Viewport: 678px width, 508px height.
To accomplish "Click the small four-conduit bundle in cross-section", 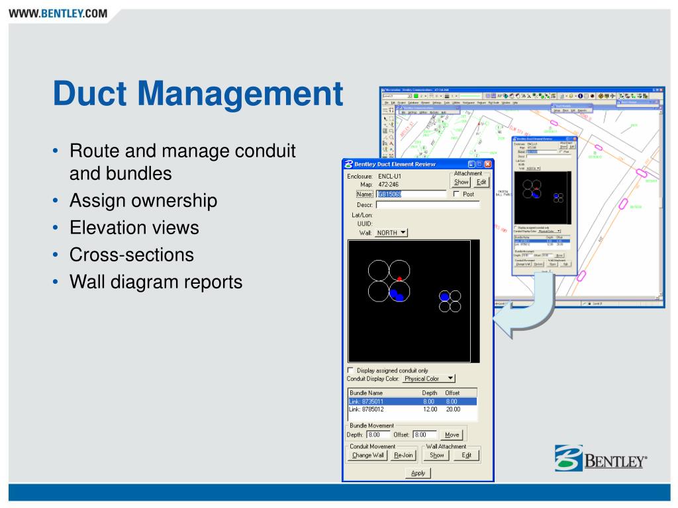I will pos(450,301).
